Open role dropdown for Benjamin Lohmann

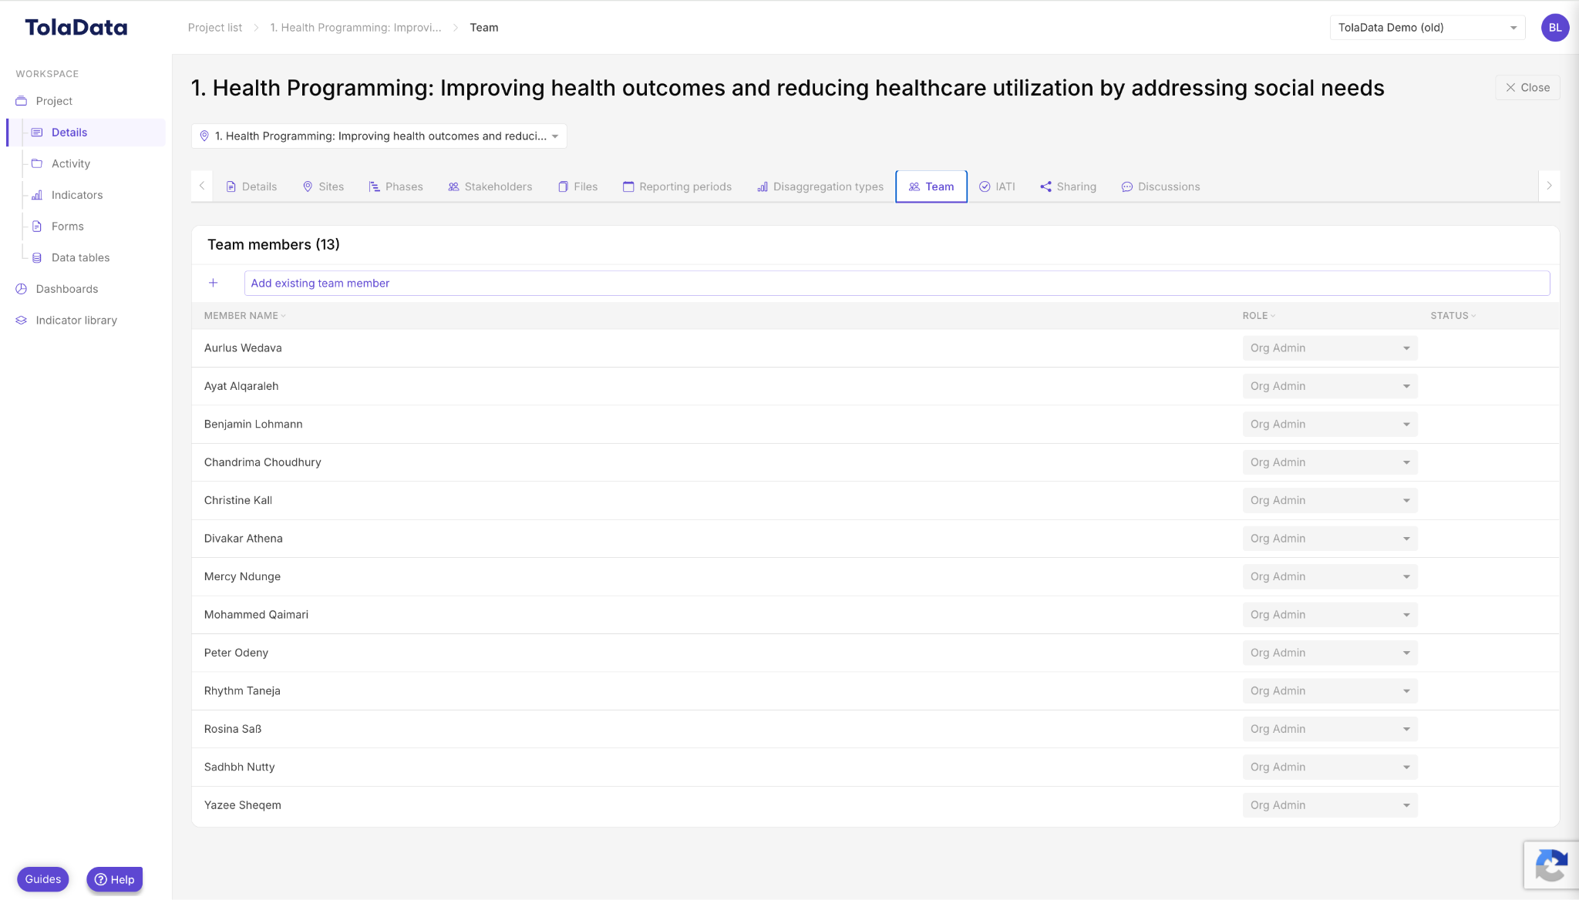[x=1330, y=425]
